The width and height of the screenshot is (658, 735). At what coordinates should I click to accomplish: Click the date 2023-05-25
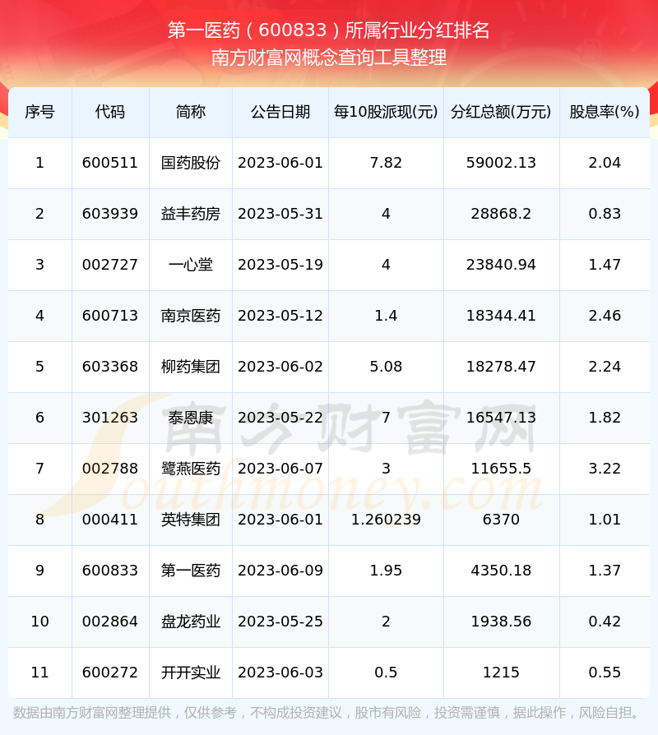tap(280, 622)
